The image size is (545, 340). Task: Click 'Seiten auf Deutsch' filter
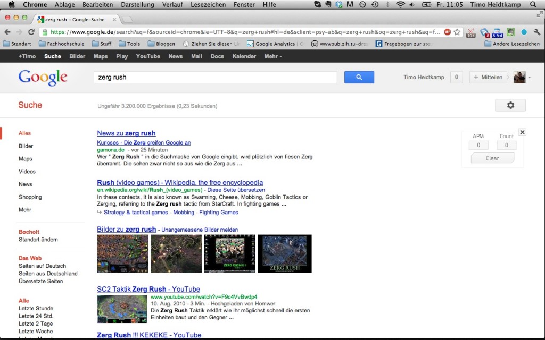[x=43, y=266]
